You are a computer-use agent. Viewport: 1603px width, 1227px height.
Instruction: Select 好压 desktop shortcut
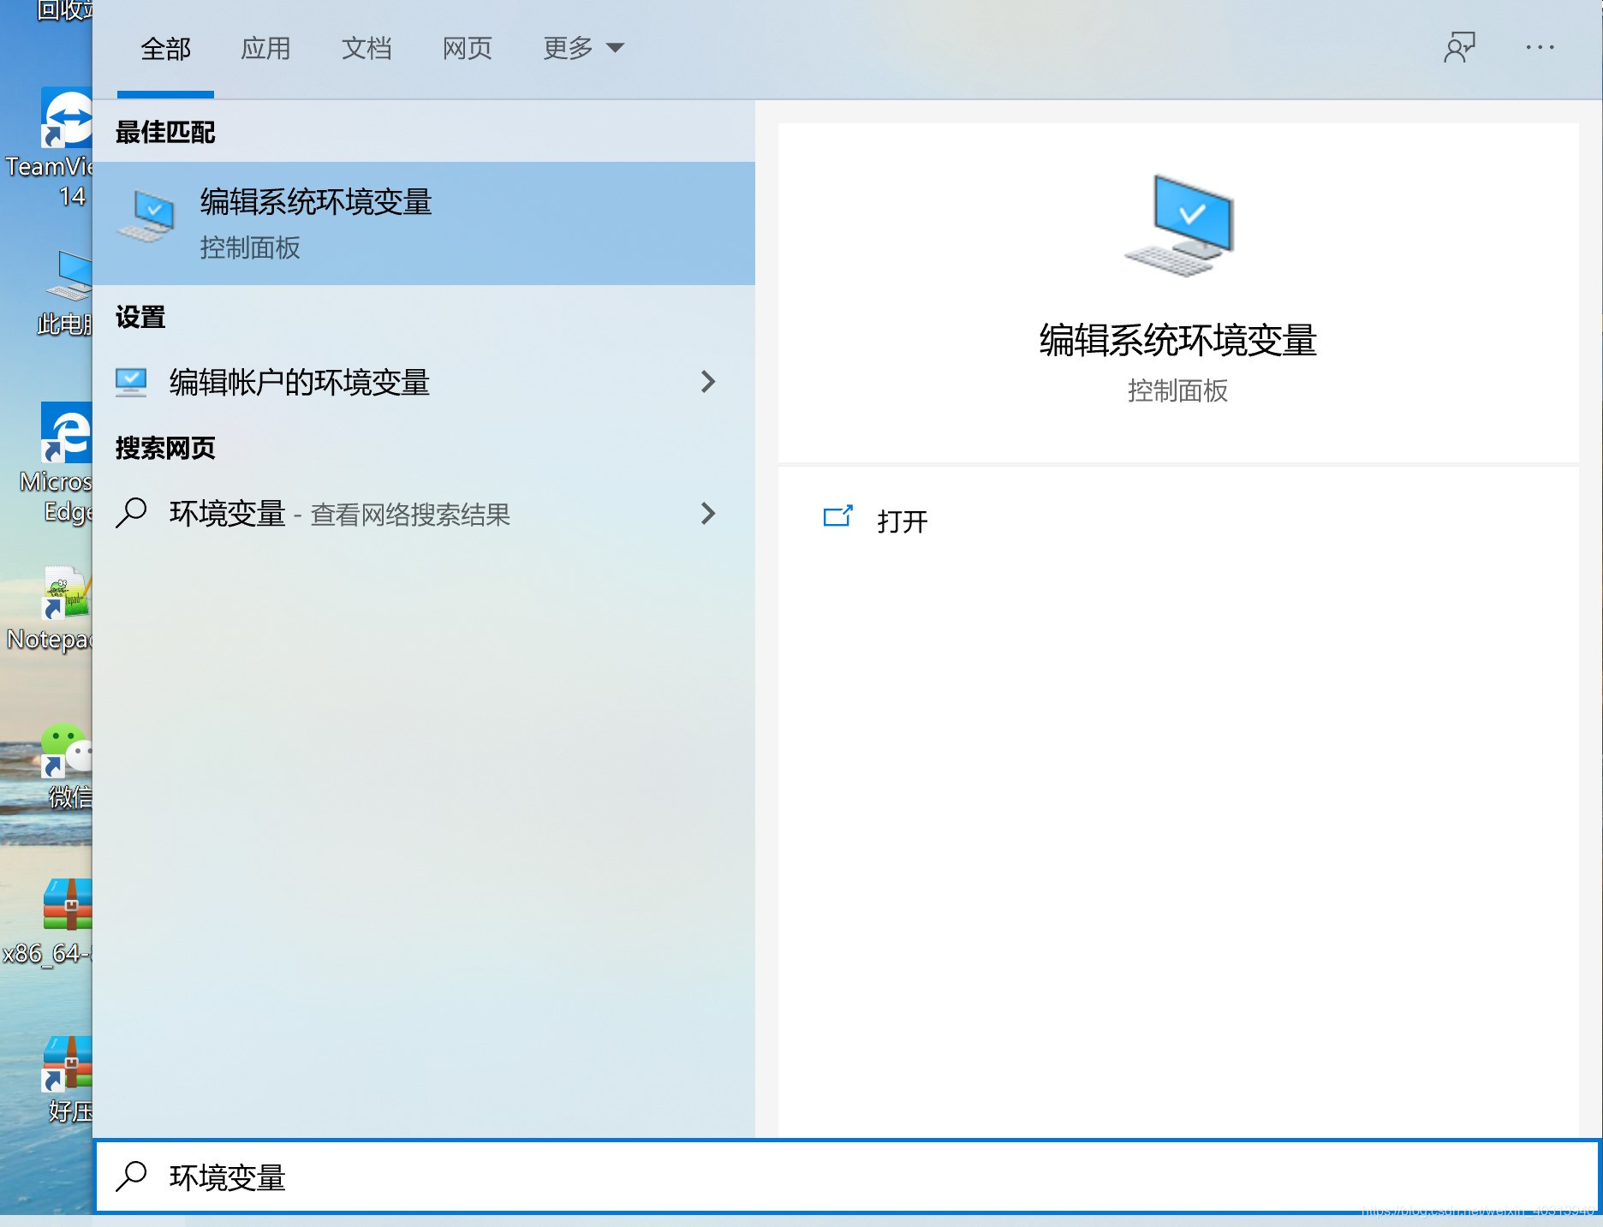(x=67, y=1080)
